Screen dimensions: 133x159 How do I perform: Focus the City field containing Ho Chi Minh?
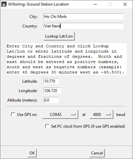[84, 17]
